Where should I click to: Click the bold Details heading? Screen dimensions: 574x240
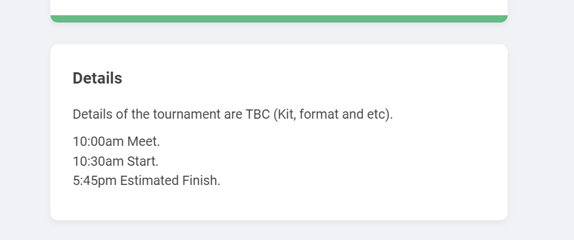click(98, 78)
